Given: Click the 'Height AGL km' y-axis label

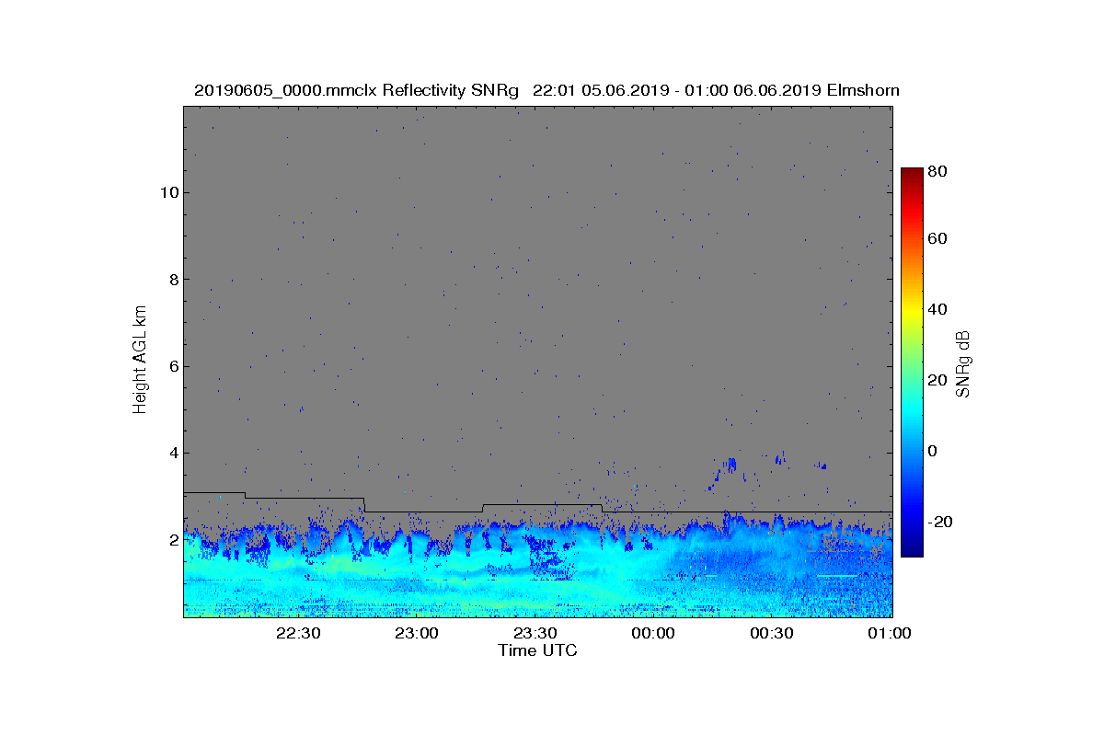Looking at the screenshot, I should [140, 359].
